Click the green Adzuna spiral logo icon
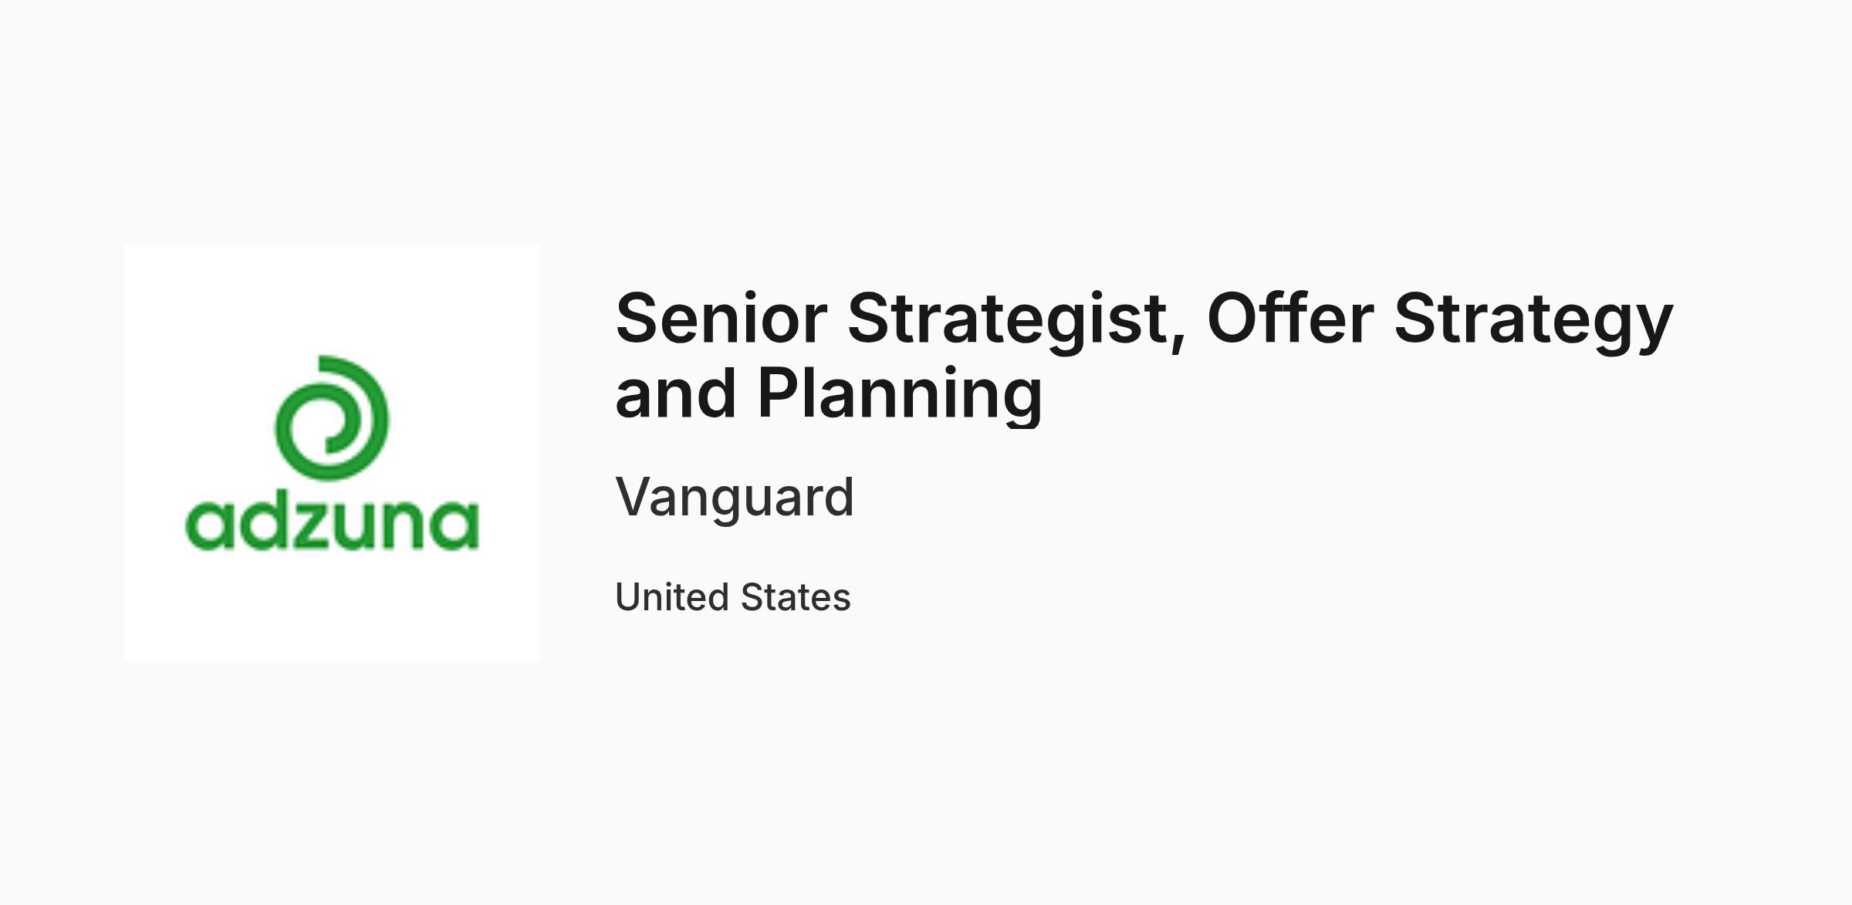 [332, 417]
